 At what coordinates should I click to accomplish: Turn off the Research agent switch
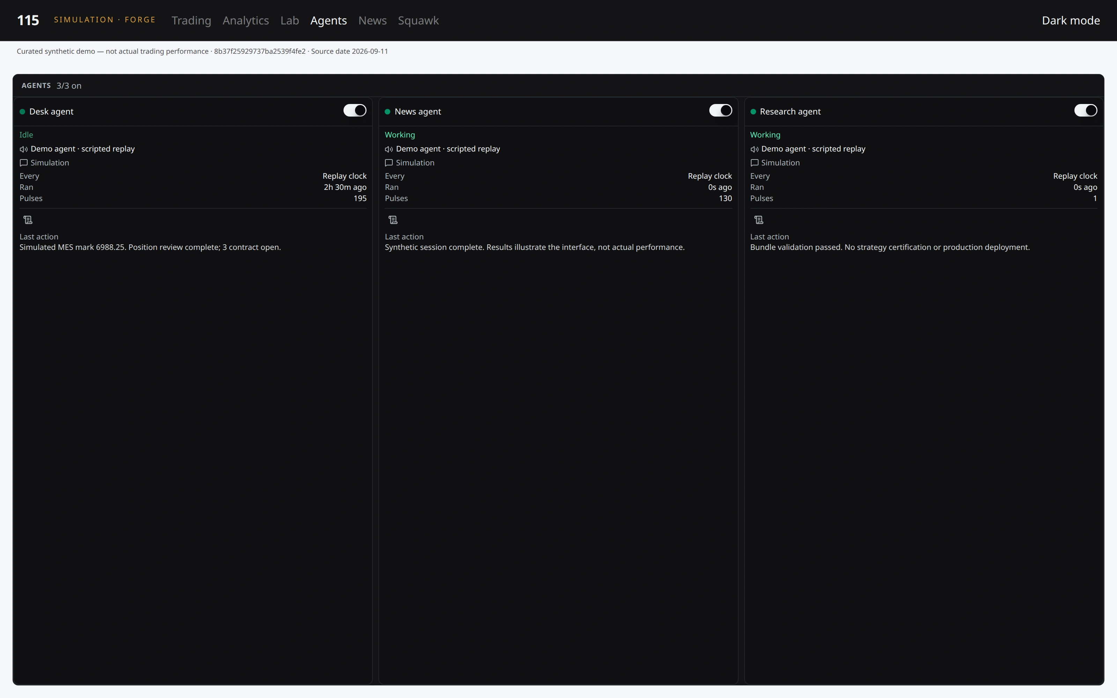[1086, 111]
